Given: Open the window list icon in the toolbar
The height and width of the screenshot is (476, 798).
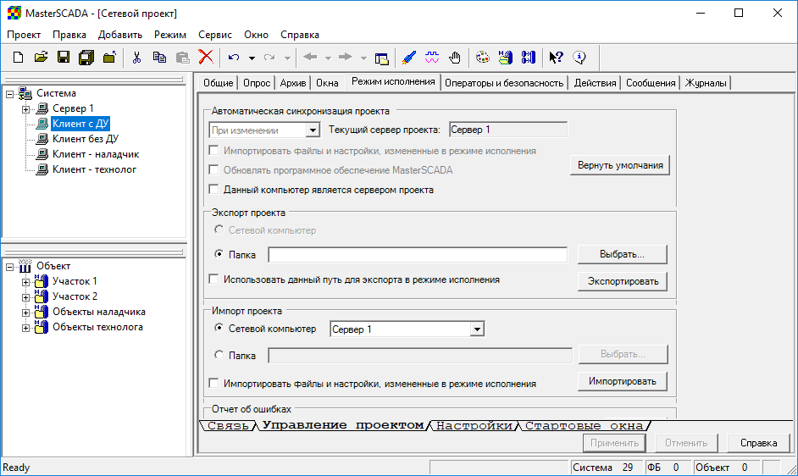Looking at the screenshot, I should tap(382, 58).
